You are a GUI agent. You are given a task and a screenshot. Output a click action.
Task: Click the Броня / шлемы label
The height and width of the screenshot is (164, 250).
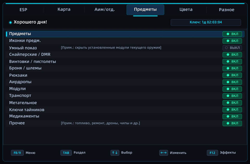[25, 68]
